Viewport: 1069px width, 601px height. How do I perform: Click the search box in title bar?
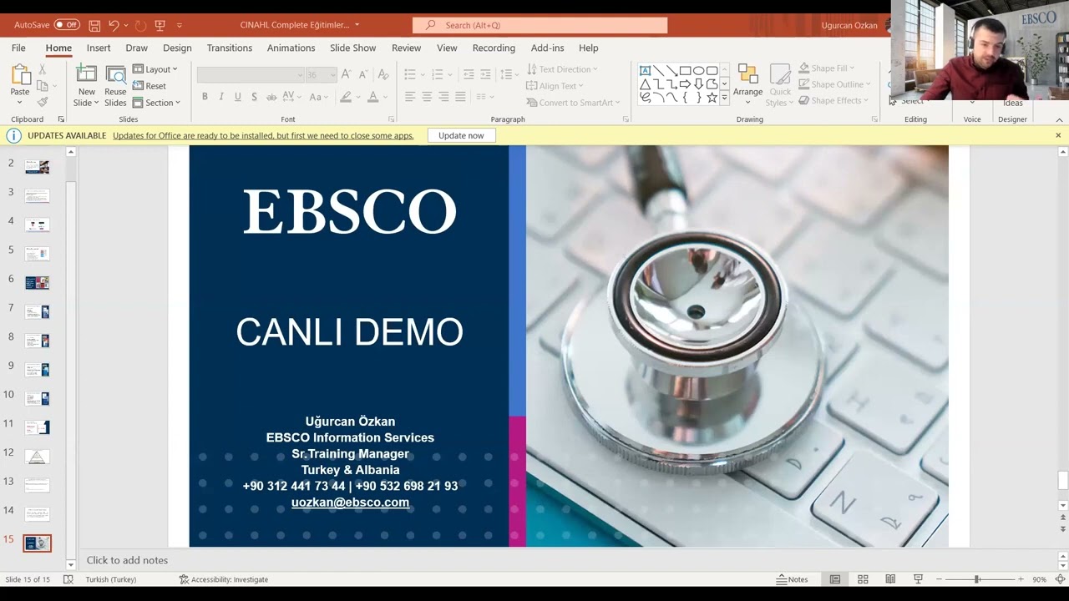[540, 25]
